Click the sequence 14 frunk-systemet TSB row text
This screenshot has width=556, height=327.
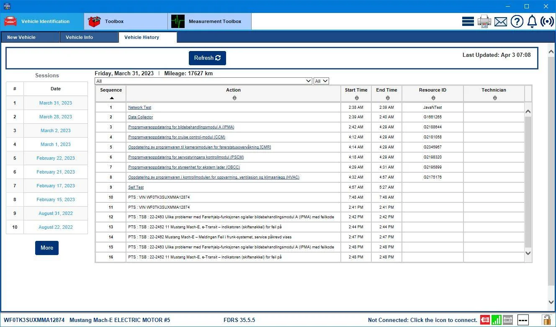tap(210, 237)
